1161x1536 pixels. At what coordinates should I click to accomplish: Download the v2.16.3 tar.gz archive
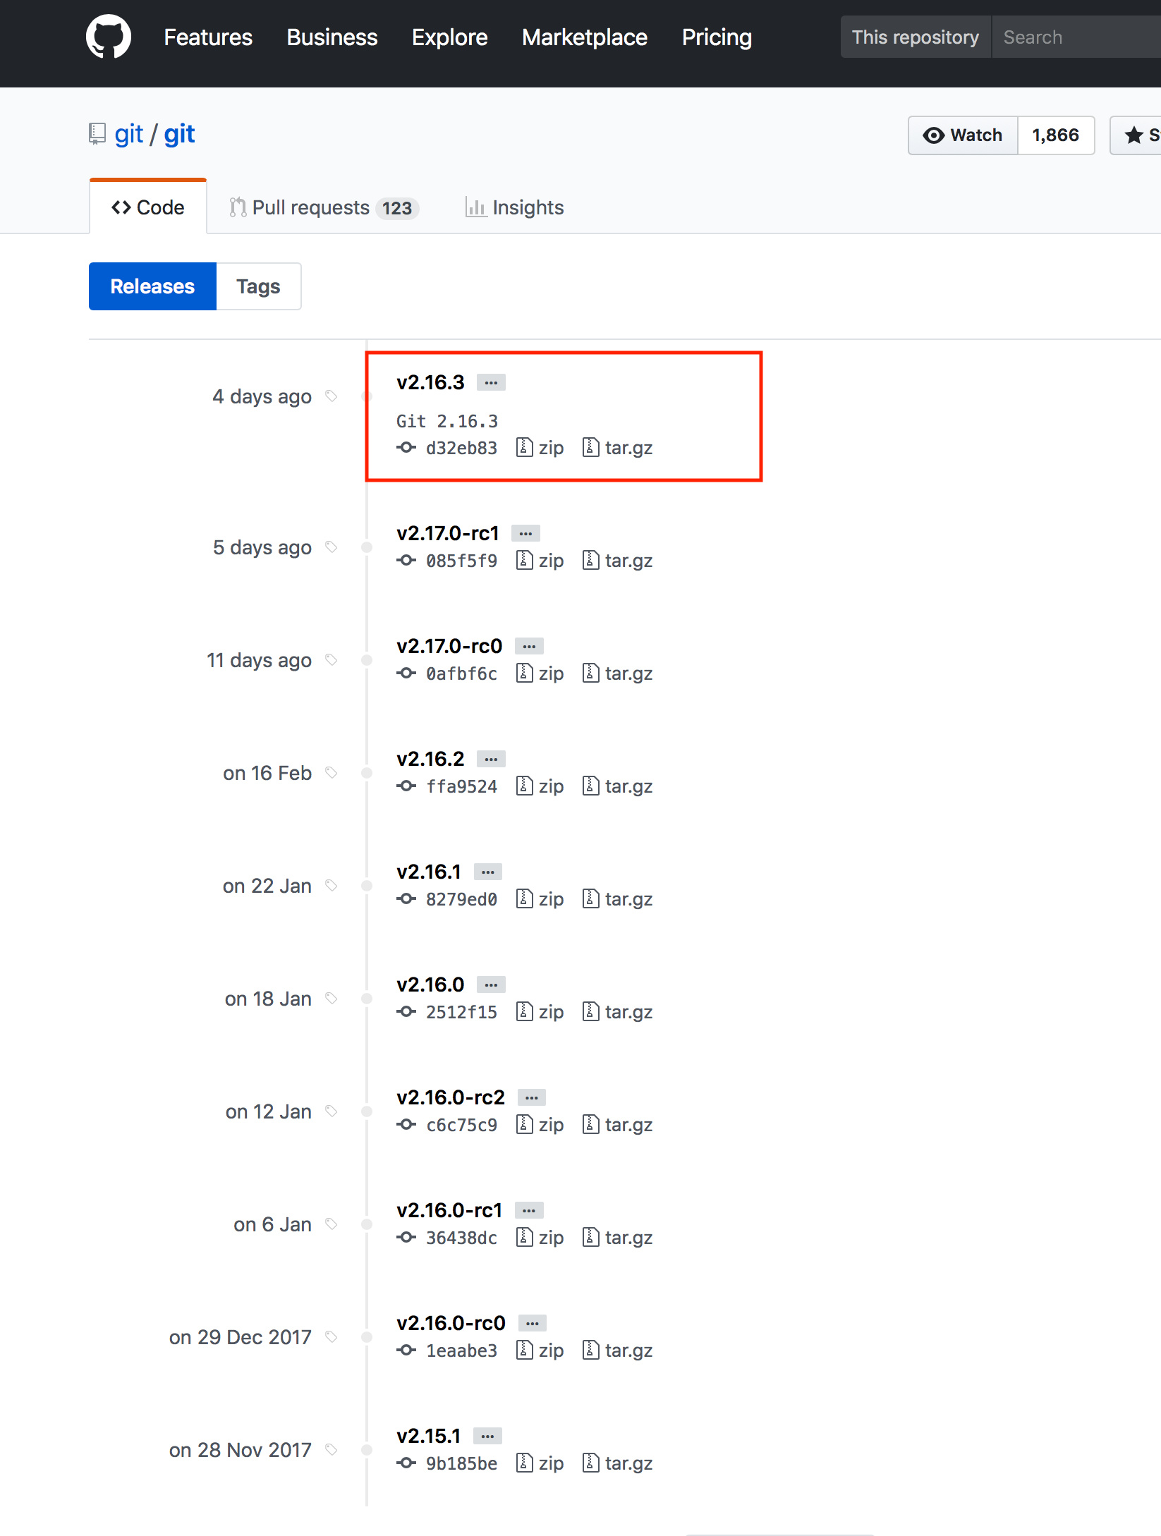[x=618, y=448]
